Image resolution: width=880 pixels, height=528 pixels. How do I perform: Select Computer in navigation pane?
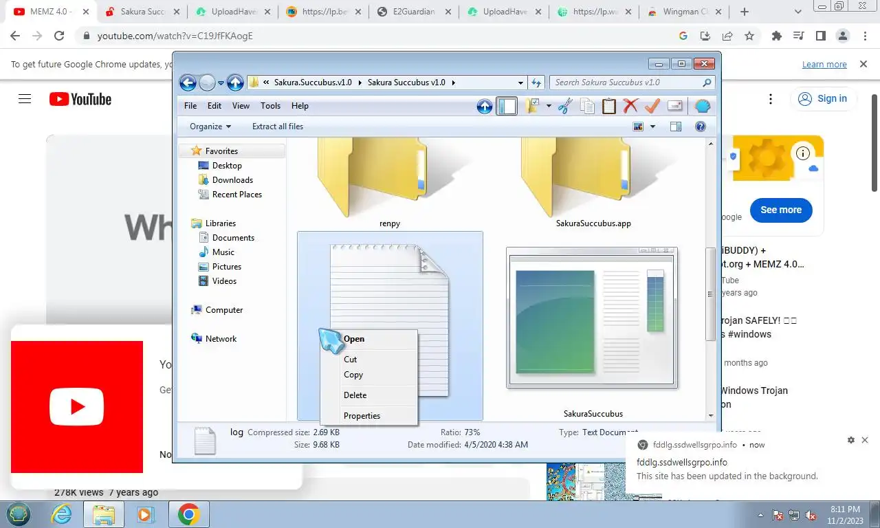(x=224, y=310)
